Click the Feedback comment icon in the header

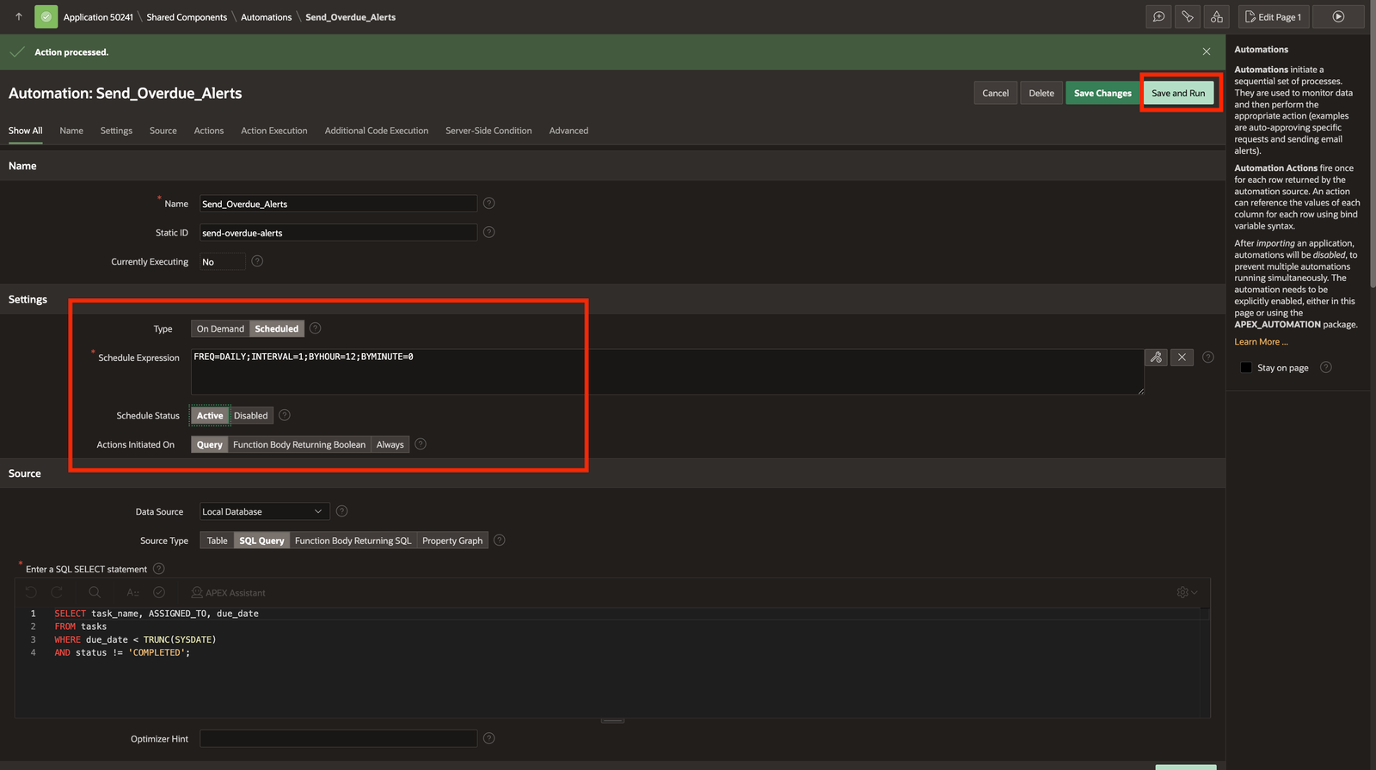1158,17
